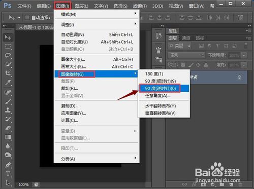Screen dimensions: 254x189
Task: Collapse the right panel double arrows
Action: (249, 25)
